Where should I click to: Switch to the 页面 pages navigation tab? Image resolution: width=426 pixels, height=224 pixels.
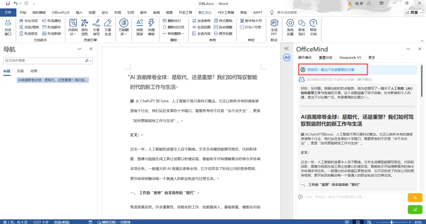click(21, 71)
